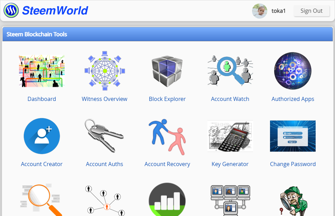
Task: Follow the Account Creator link
Action: pos(42,164)
